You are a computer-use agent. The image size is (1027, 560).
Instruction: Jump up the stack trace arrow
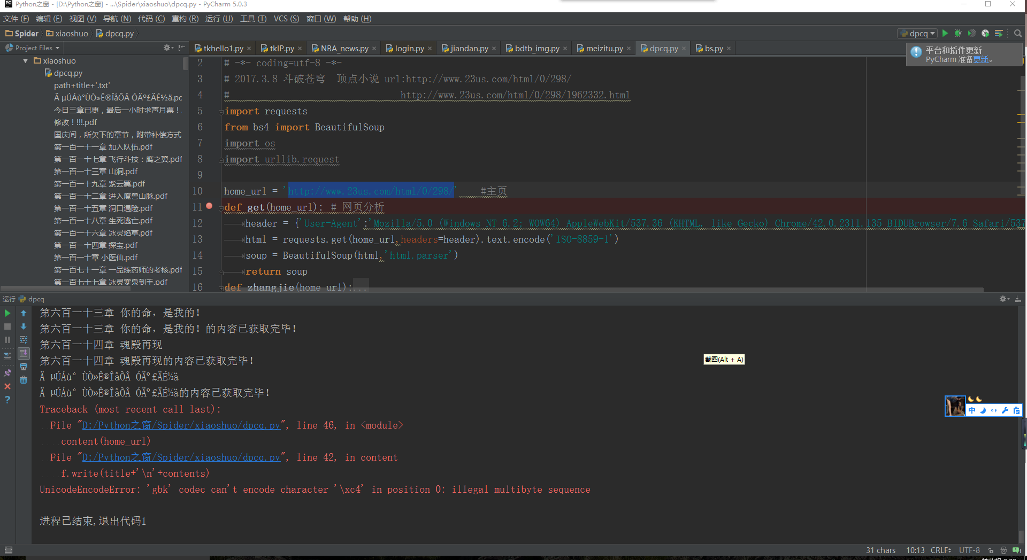click(x=24, y=313)
